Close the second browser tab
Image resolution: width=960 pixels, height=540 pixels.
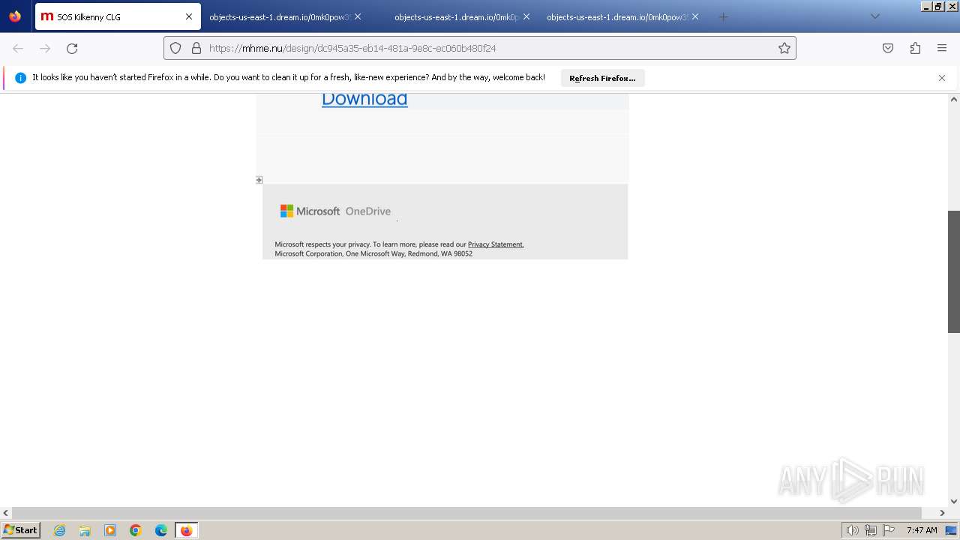point(358,16)
